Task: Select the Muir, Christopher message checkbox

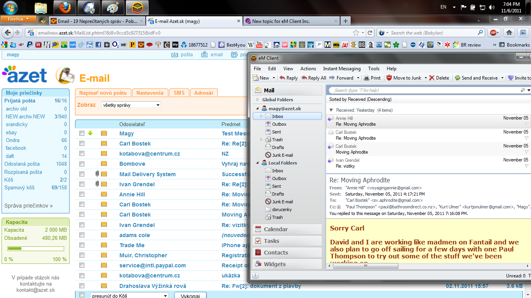Action: click(82, 255)
